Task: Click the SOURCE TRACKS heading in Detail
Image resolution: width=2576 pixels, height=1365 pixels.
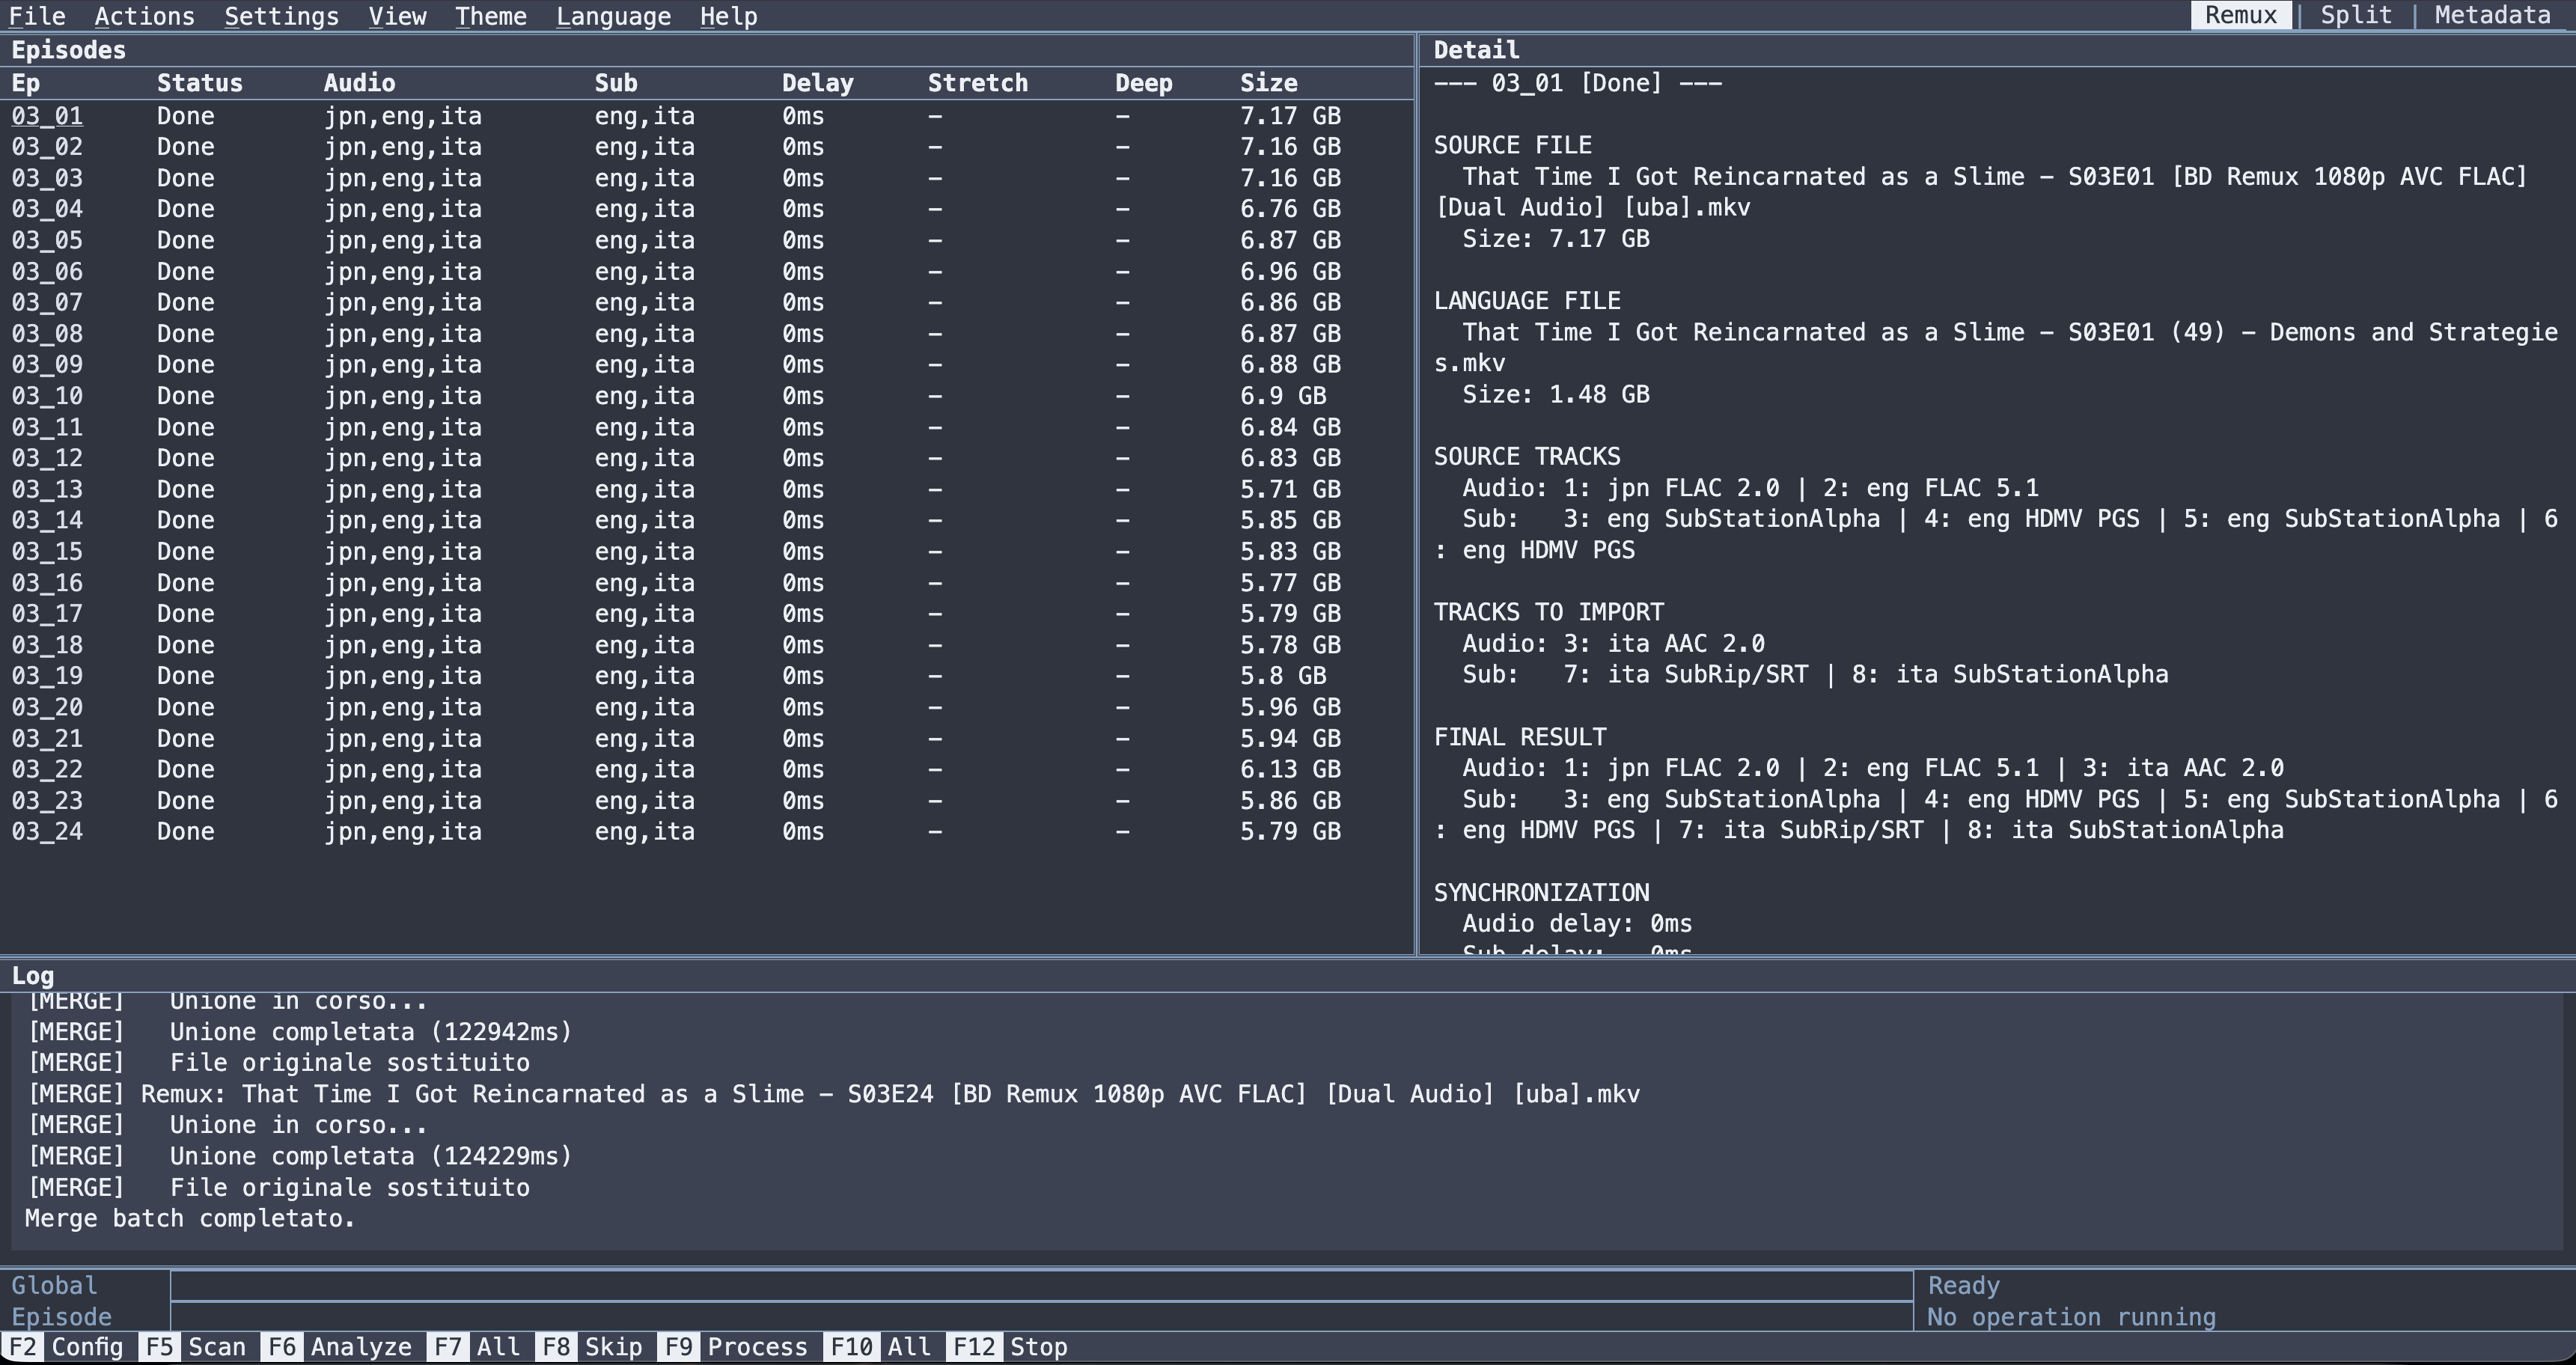Action: (1527, 457)
